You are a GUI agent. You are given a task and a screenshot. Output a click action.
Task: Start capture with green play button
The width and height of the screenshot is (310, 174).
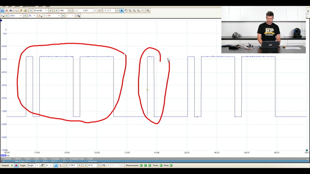[x=12, y=165]
